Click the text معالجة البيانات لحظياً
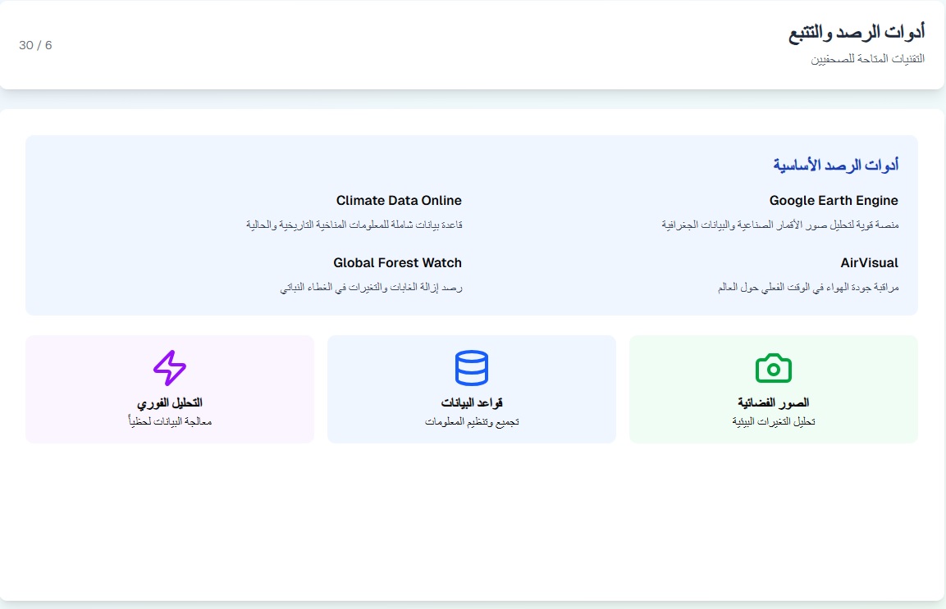This screenshot has width=946, height=609. [170, 421]
